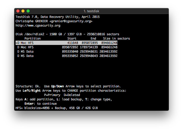
Task: Click the 'P=Primary' characteristic label
Action: coord(52,95)
